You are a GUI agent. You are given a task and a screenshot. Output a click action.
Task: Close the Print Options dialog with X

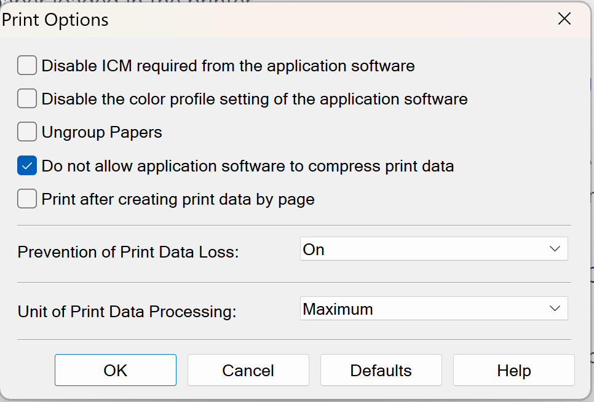point(564,19)
